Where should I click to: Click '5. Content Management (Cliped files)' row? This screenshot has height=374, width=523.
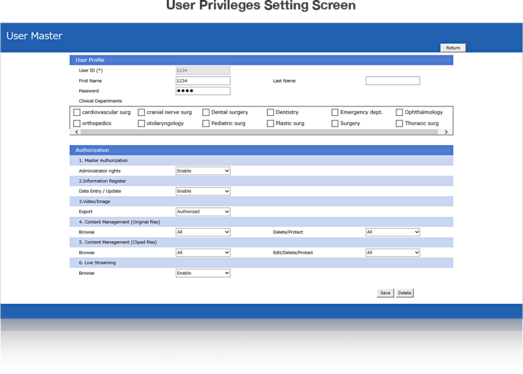(x=261, y=242)
